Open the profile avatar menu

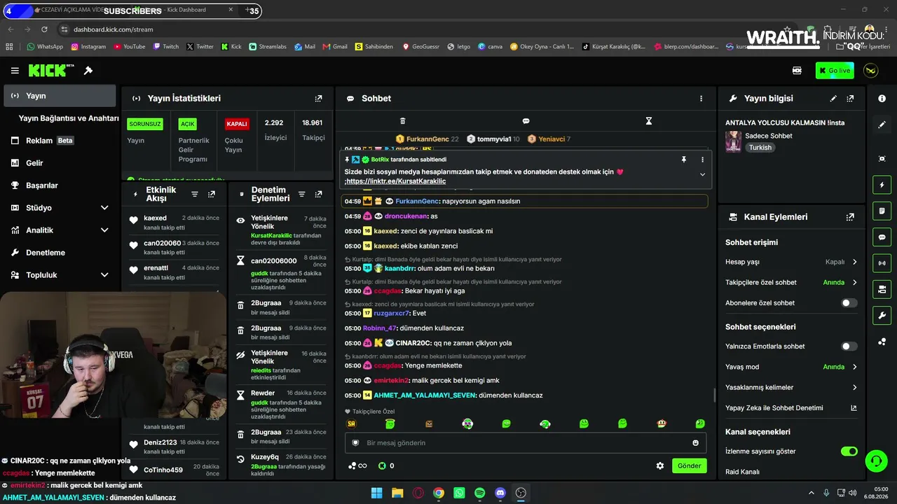(870, 71)
